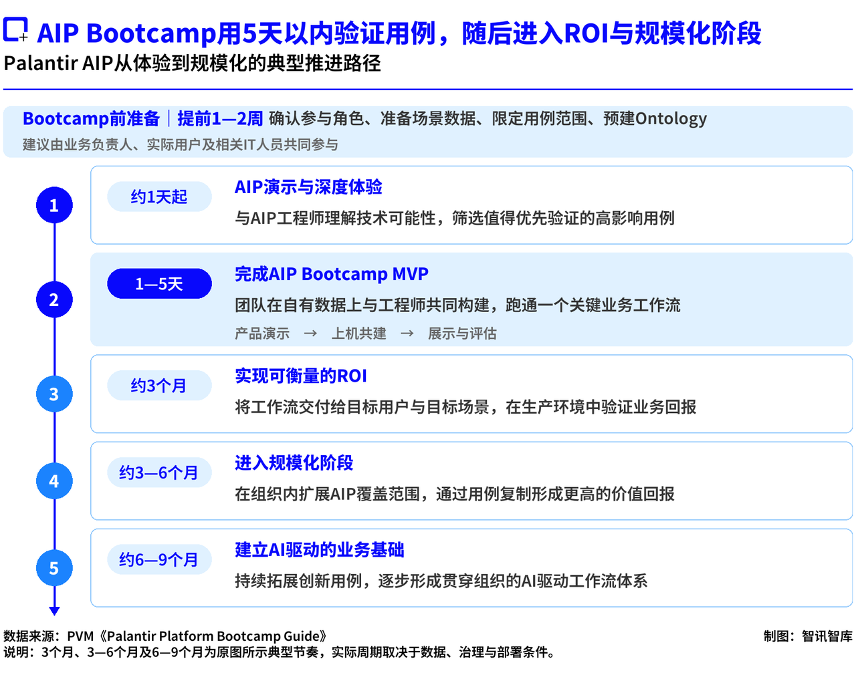The width and height of the screenshot is (856, 679).
Task: Click the "展示与评估" sub-step
Action: pyautogui.click(x=462, y=333)
